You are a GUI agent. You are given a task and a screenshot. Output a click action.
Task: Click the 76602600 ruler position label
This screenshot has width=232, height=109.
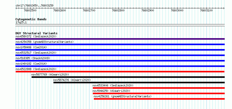(60, 10)
